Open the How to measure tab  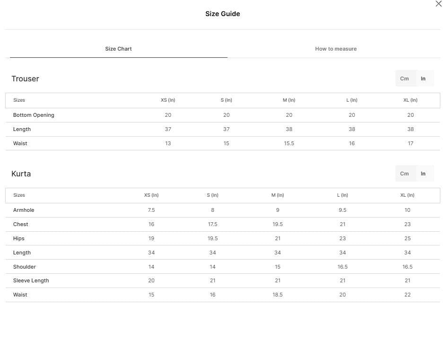tap(336, 49)
